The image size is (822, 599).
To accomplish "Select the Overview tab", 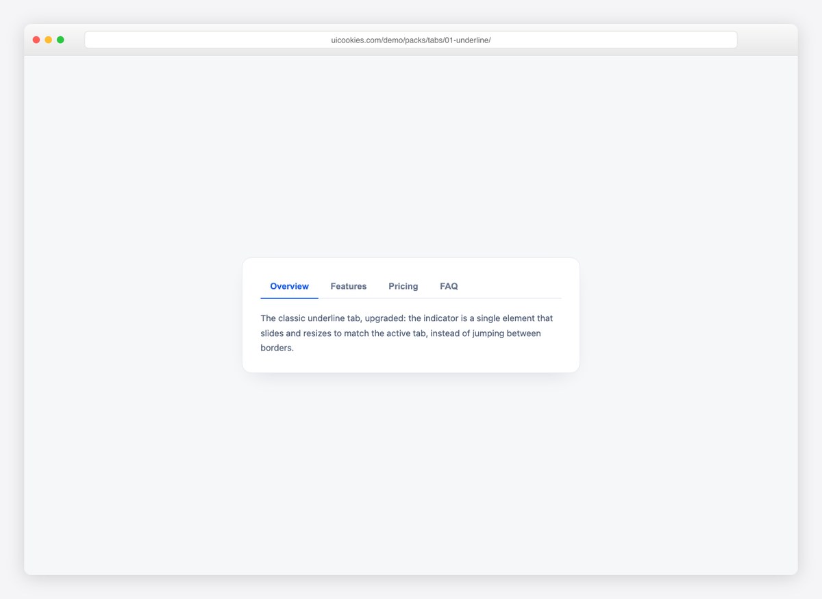I will pos(289,286).
